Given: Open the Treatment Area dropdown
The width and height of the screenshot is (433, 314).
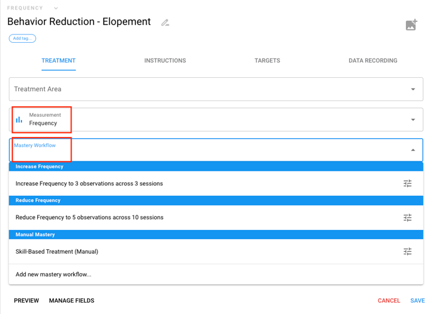Looking at the screenshot, I should coord(413,89).
